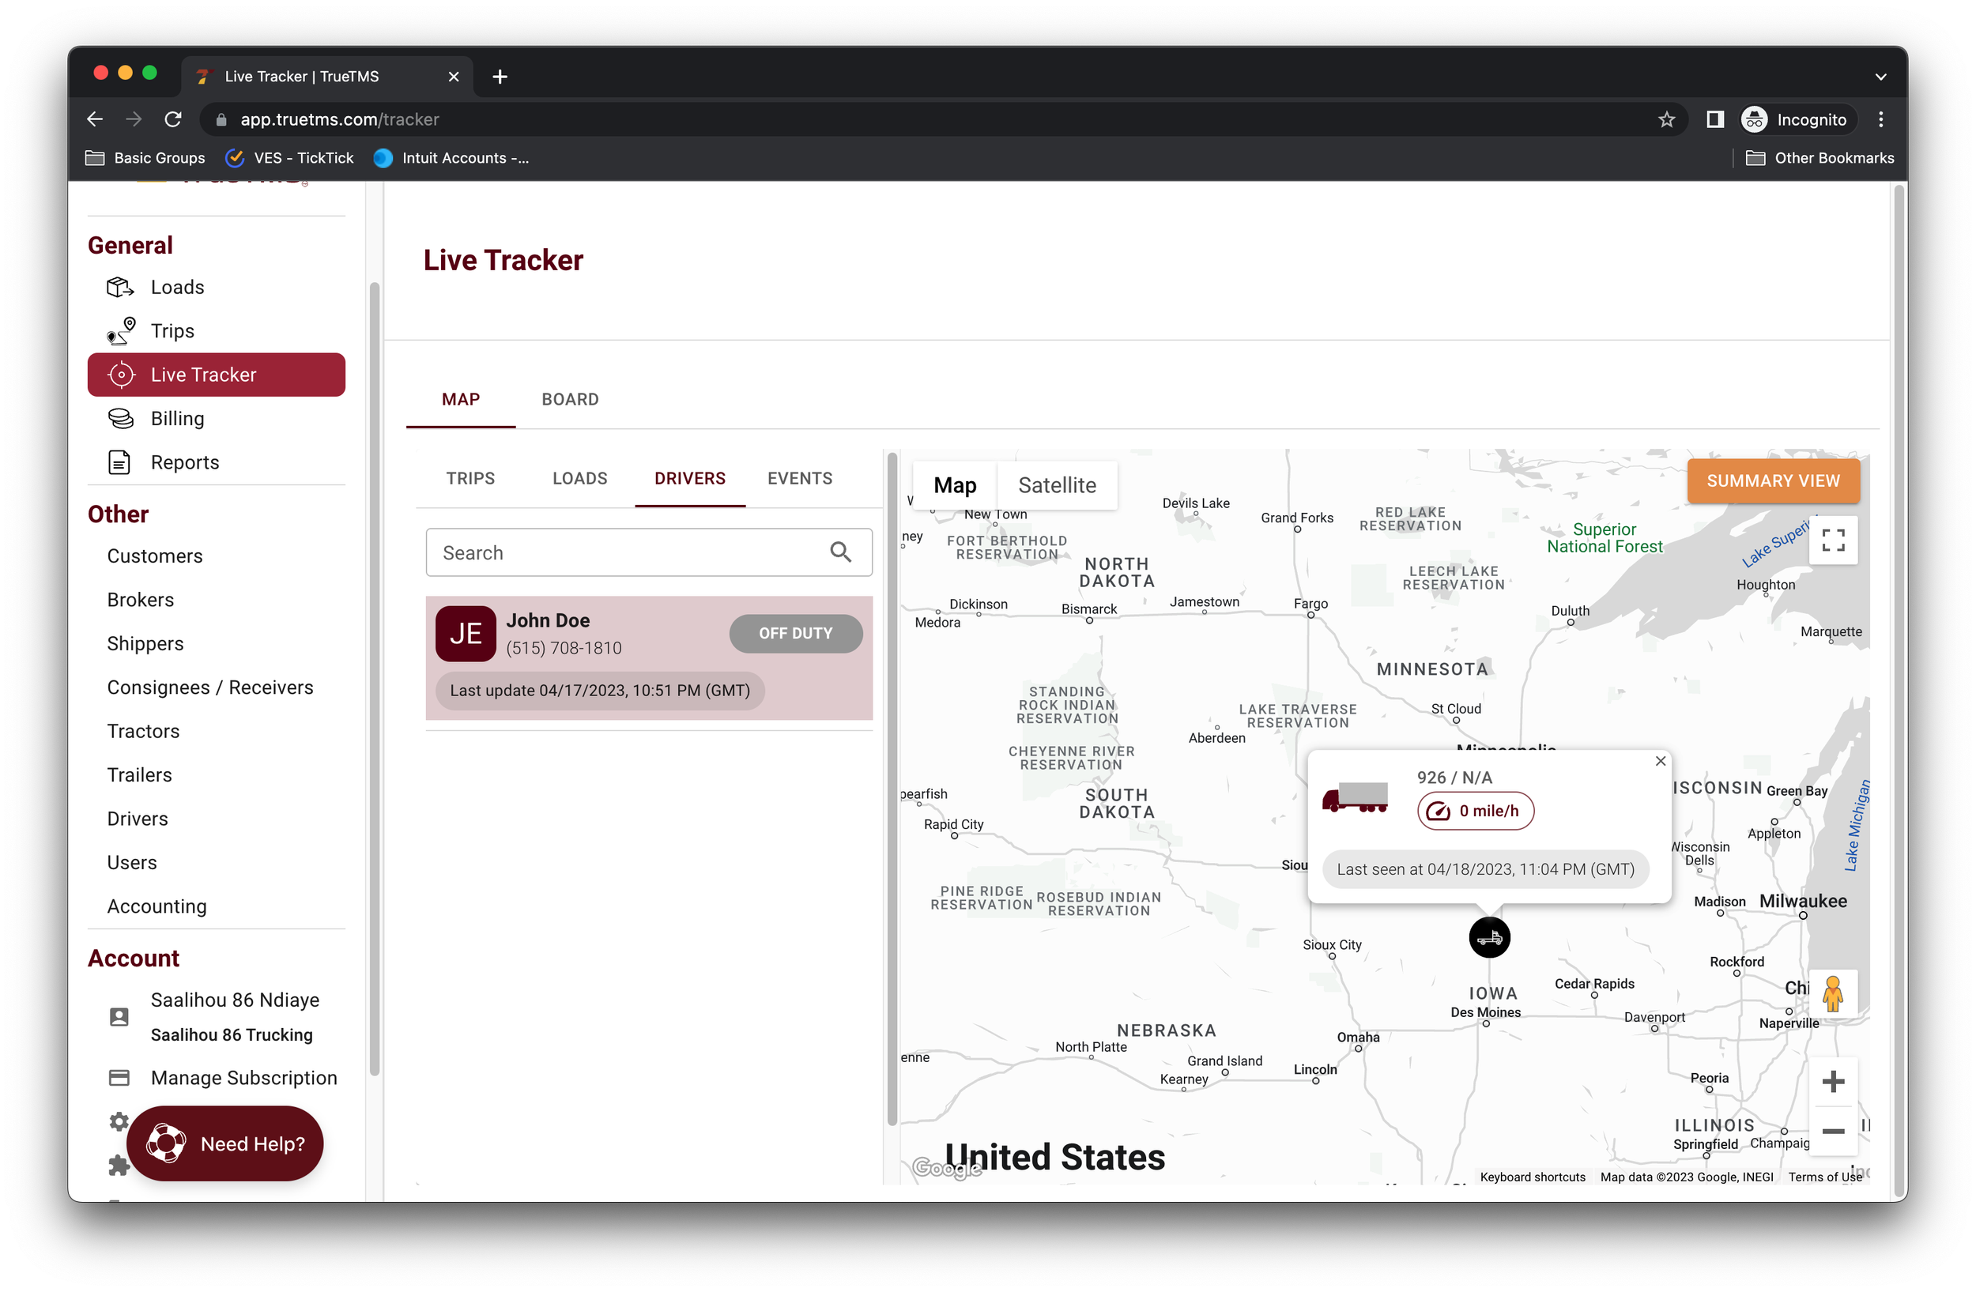
Task: Bookmark this page with star icon
Action: (1665, 119)
